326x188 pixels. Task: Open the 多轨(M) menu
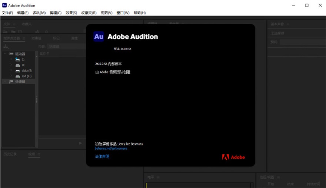(x=39, y=13)
